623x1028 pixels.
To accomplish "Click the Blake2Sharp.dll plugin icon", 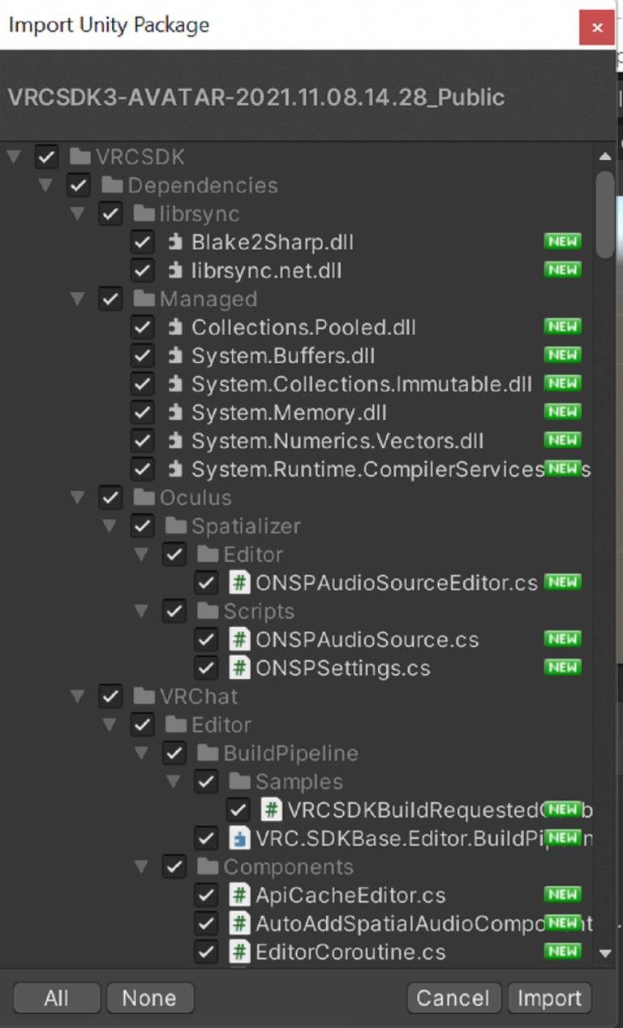I will [174, 242].
